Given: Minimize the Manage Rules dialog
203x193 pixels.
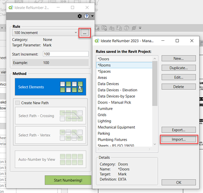Looking at the screenshot, I should (x=163, y=41).
